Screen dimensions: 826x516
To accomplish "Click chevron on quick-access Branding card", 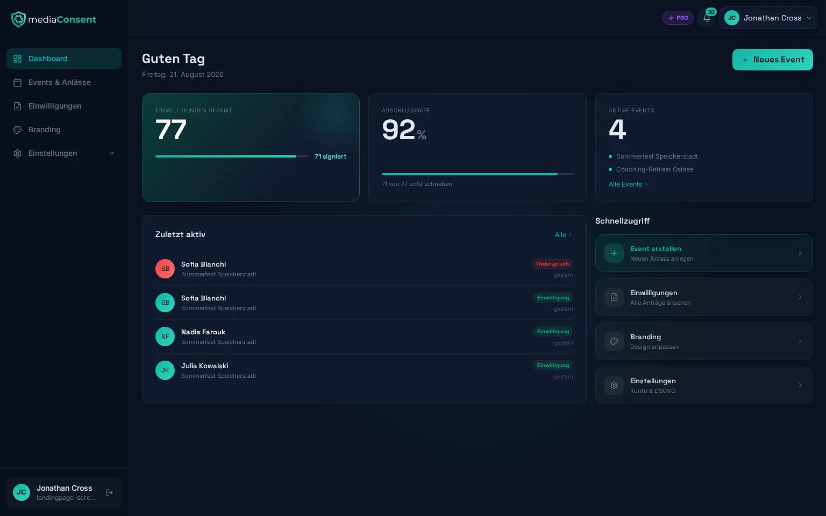I will tap(800, 341).
